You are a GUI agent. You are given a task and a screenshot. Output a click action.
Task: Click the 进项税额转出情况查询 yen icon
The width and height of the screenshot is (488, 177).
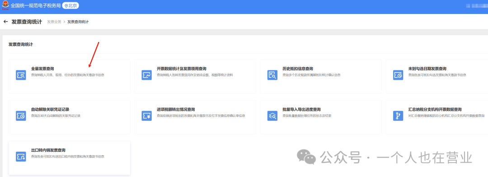click(146, 116)
